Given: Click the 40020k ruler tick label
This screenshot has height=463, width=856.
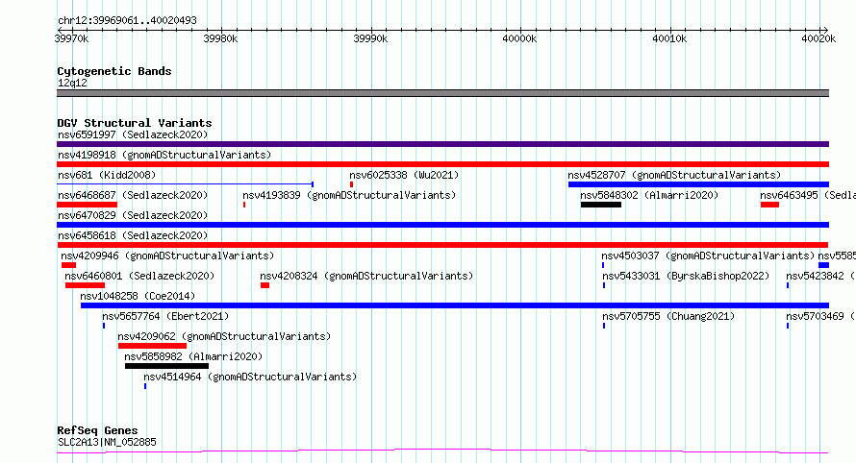Looking at the screenshot, I should coord(818,39).
